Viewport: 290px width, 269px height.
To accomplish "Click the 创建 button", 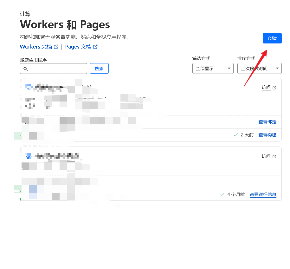I will [272, 38].
